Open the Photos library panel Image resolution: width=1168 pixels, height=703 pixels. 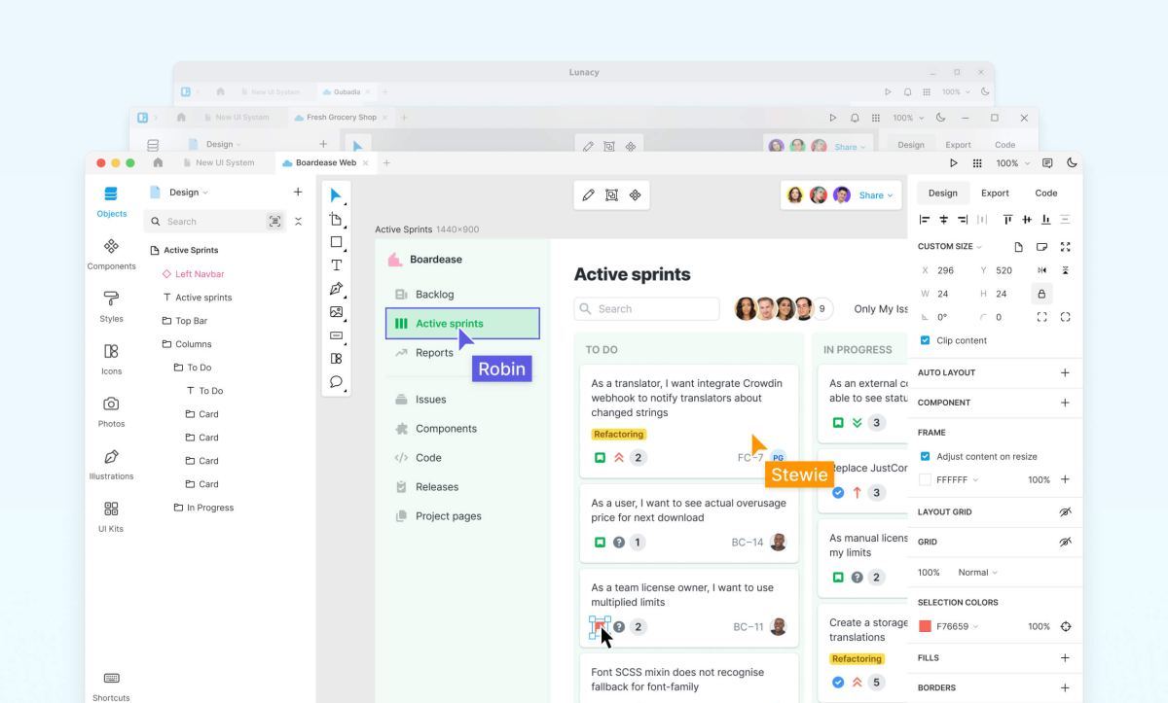pyautogui.click(x=111, y=411)
